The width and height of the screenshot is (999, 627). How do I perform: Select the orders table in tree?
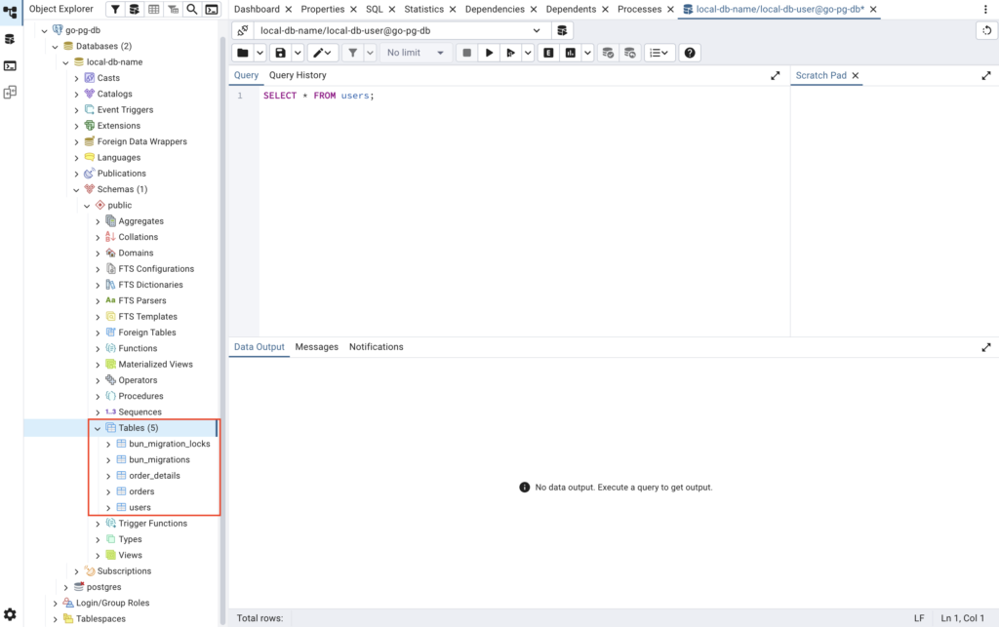click(141, 491)
